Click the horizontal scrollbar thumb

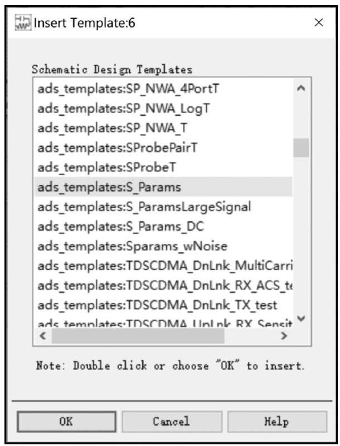138,336
